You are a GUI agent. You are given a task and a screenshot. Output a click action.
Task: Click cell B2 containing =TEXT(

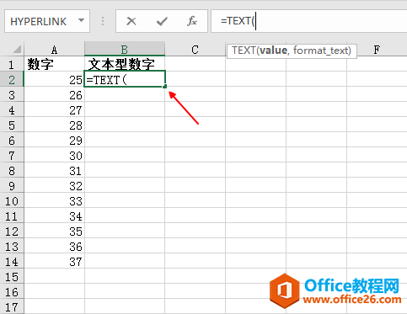click(125, 79)
